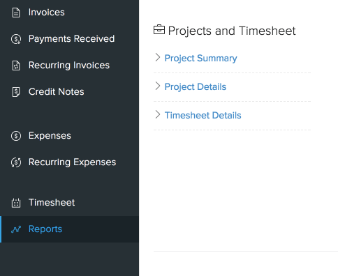Image resolution: width=338 pixels, height=276 pixels.
Task: Click the Credit Notes icon
Action: 16,92
